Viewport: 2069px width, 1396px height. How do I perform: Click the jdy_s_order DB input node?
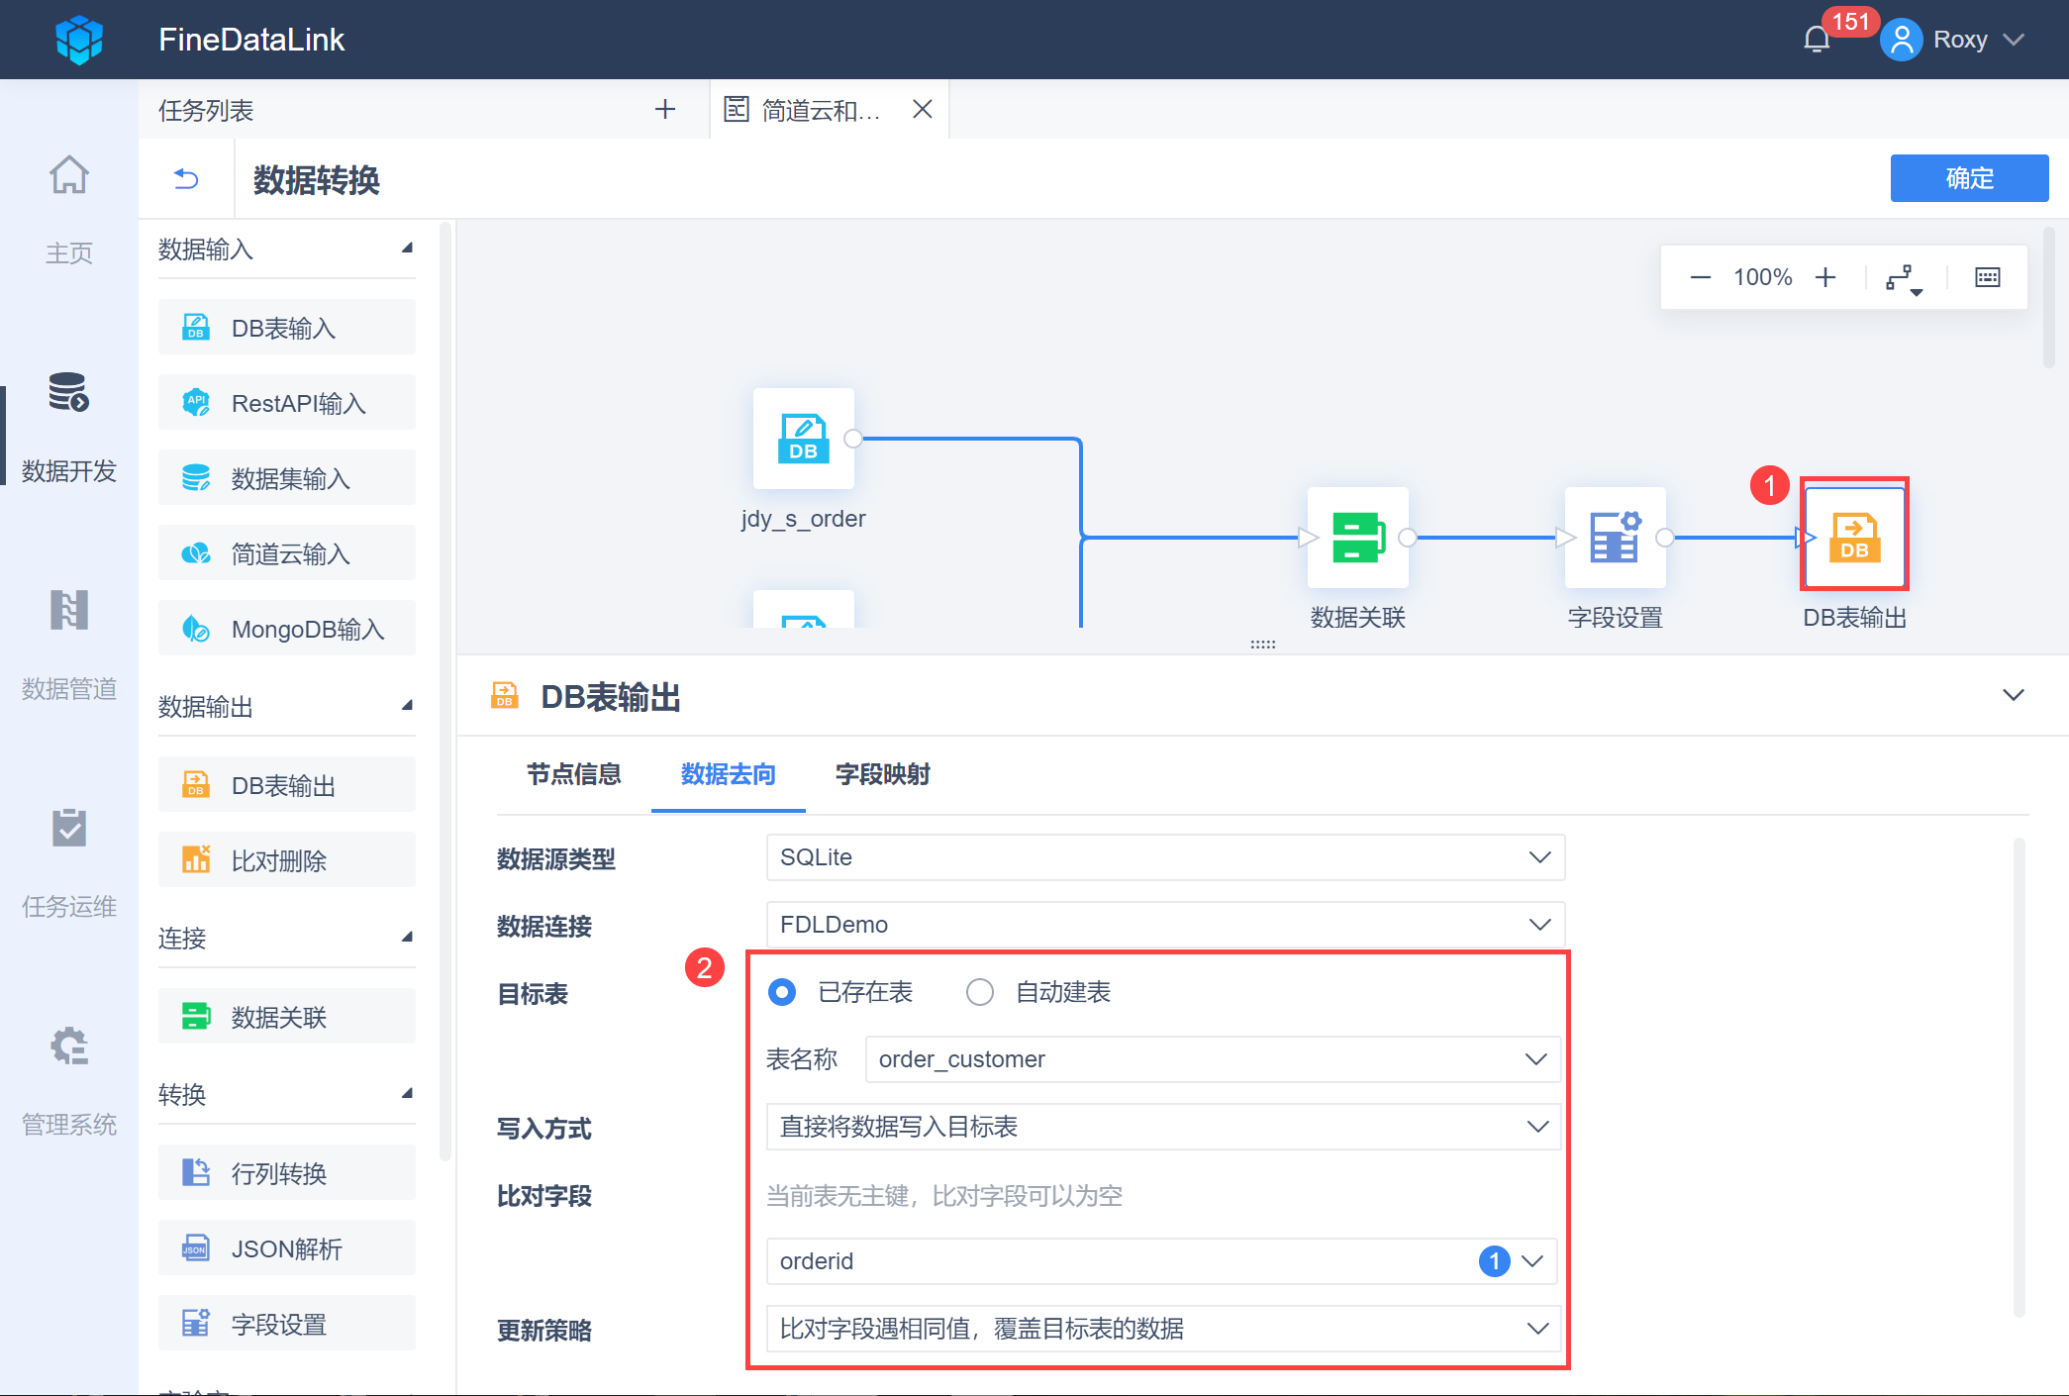(803, 439)
